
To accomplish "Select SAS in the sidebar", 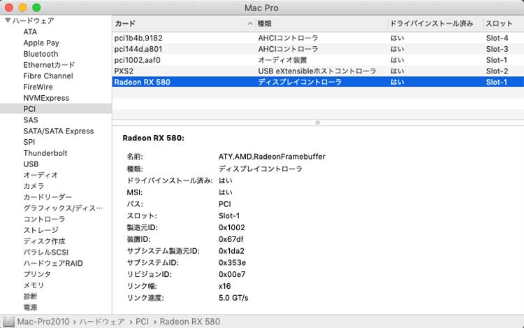I will (31, 120).
